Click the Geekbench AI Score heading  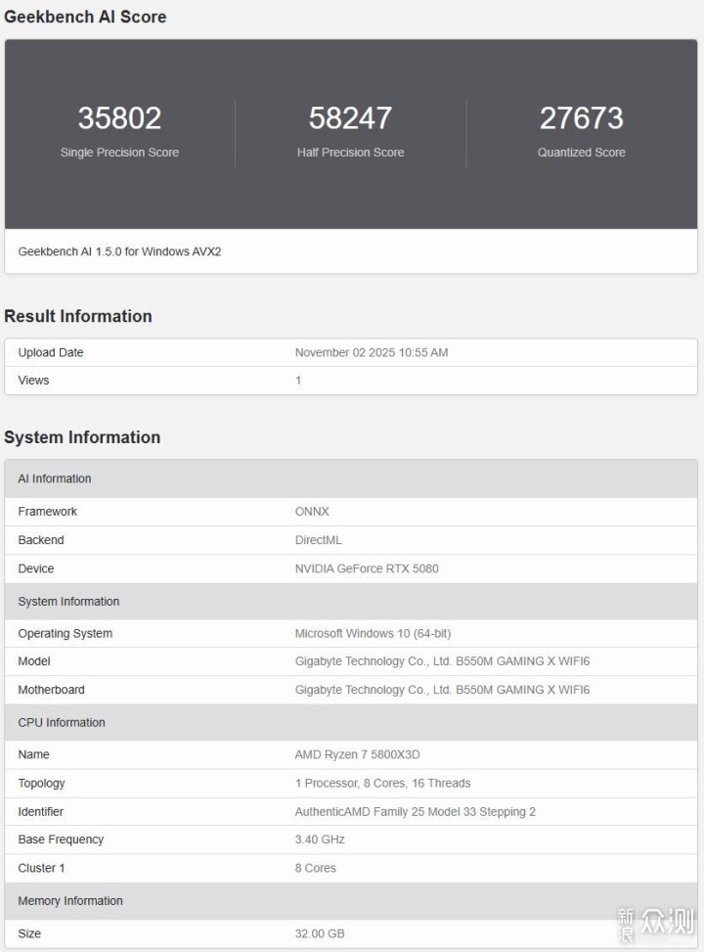point(85,17)
